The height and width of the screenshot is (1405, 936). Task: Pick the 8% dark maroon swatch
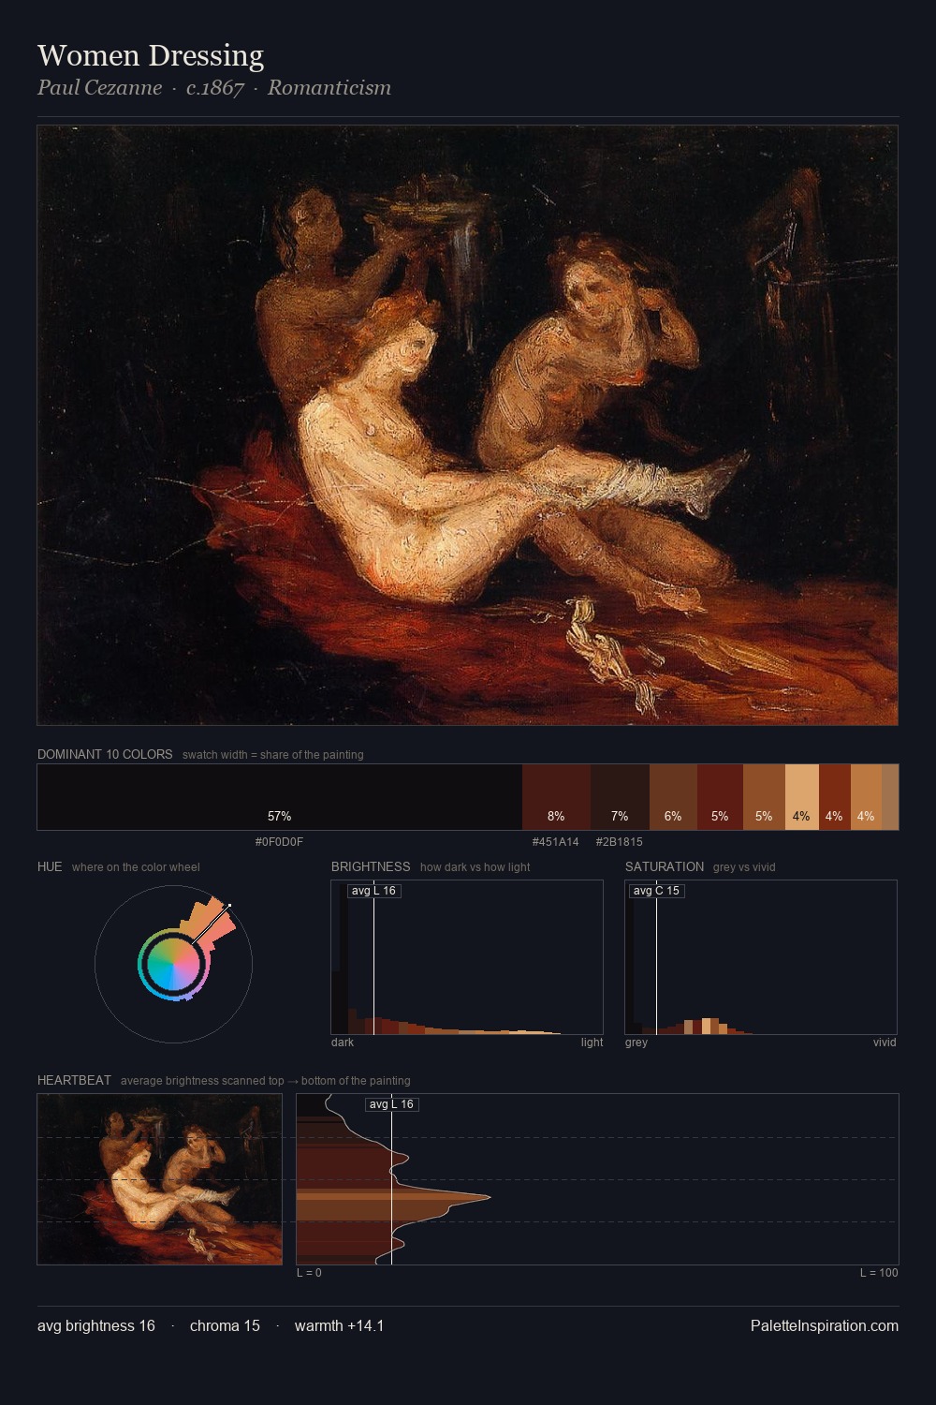(556, 797)
